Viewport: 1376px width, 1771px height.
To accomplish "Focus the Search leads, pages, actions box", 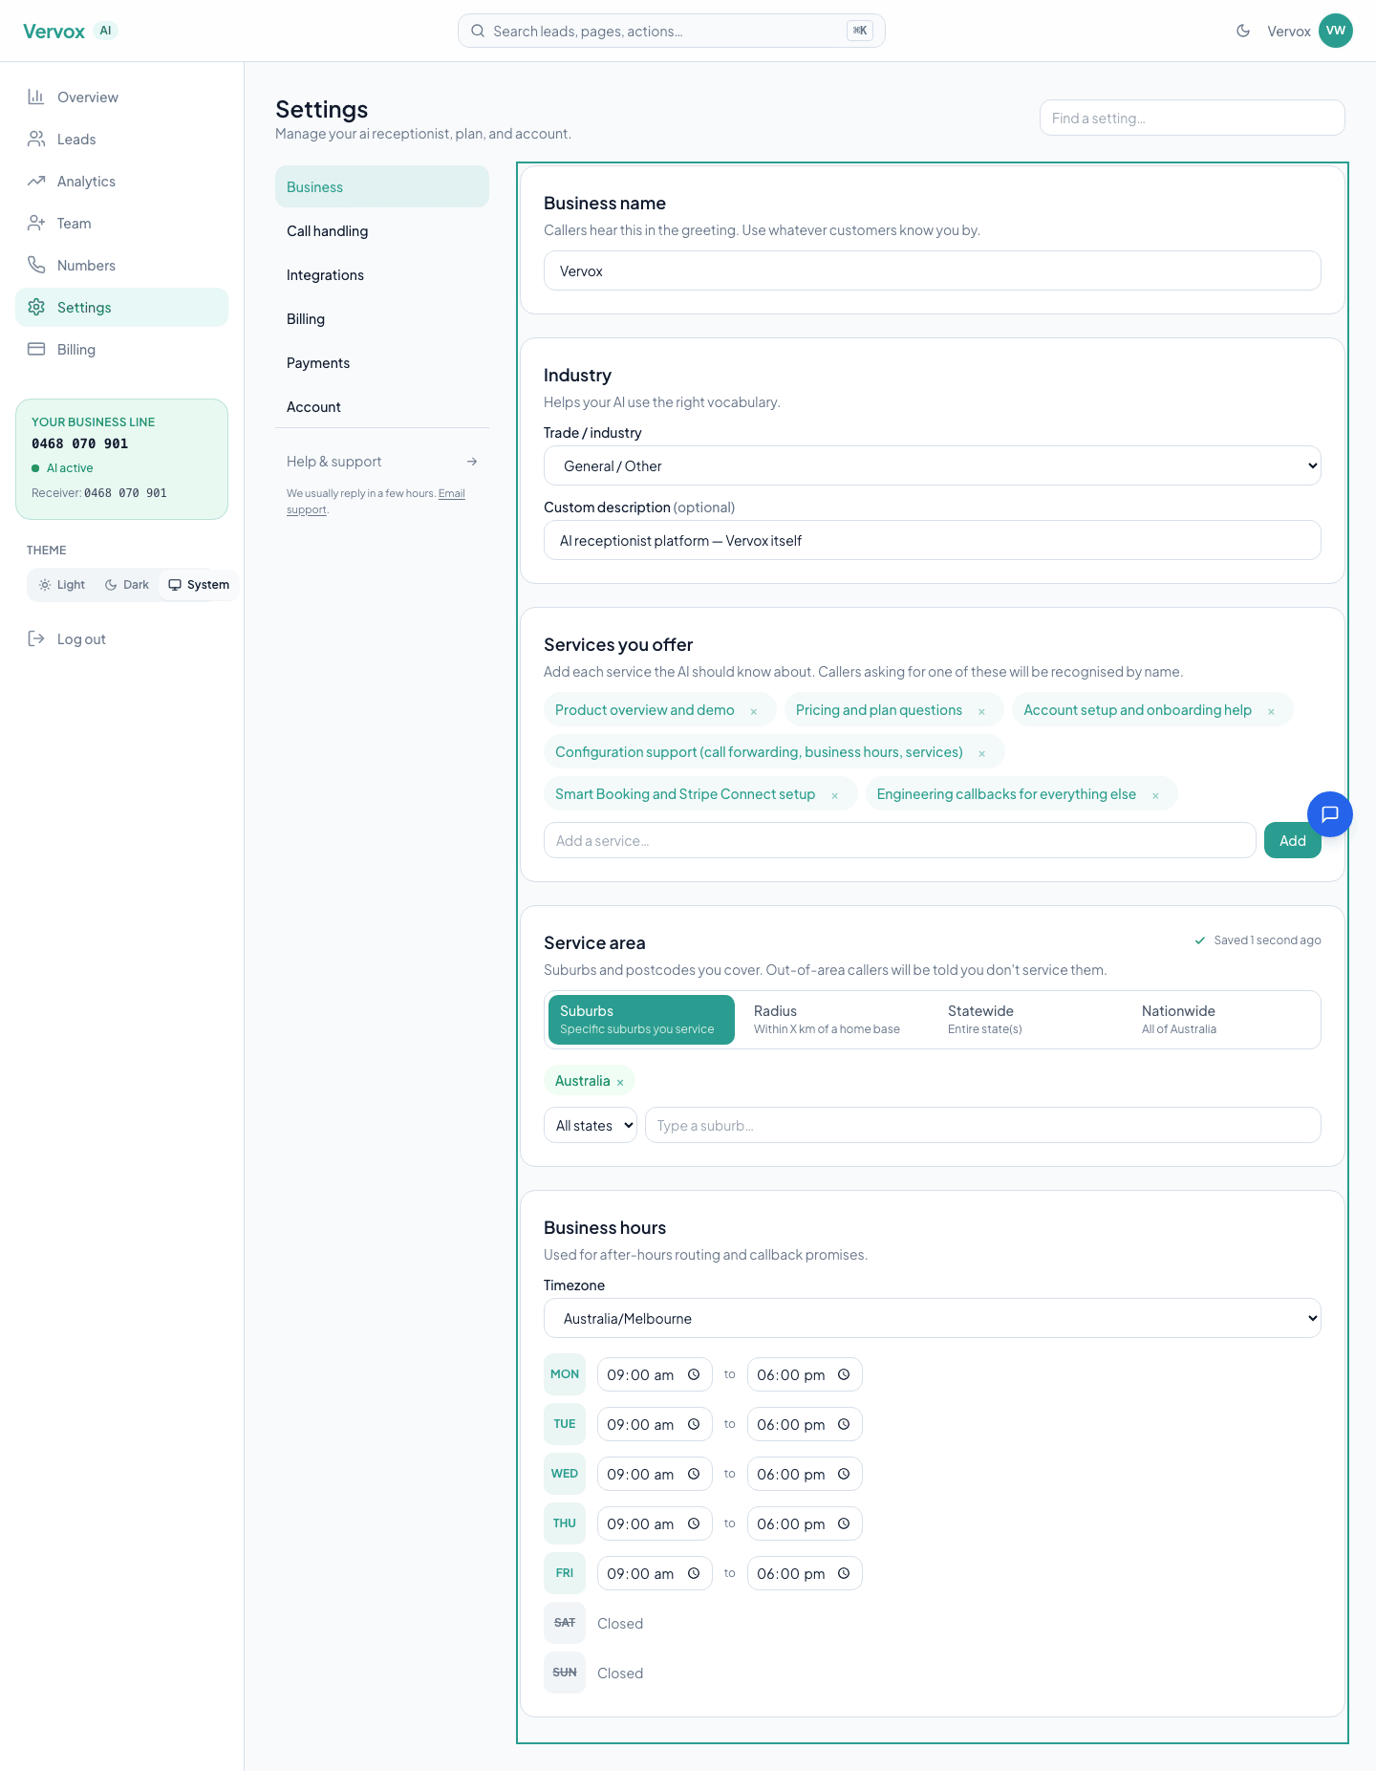I will 672,31.
